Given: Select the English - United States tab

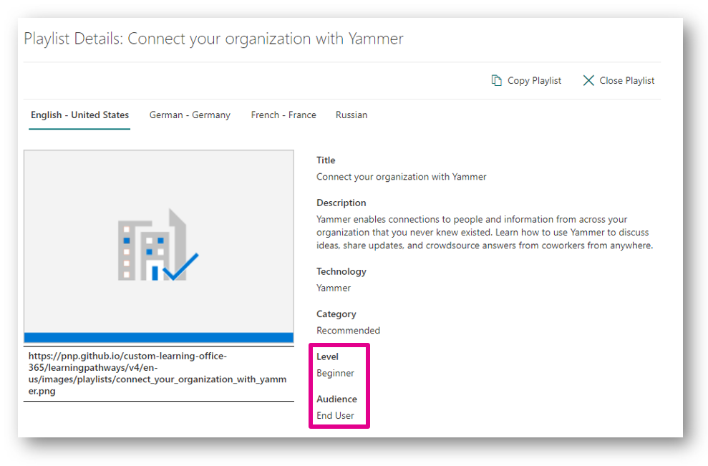Looking at the screenshot, I should 79,115.
